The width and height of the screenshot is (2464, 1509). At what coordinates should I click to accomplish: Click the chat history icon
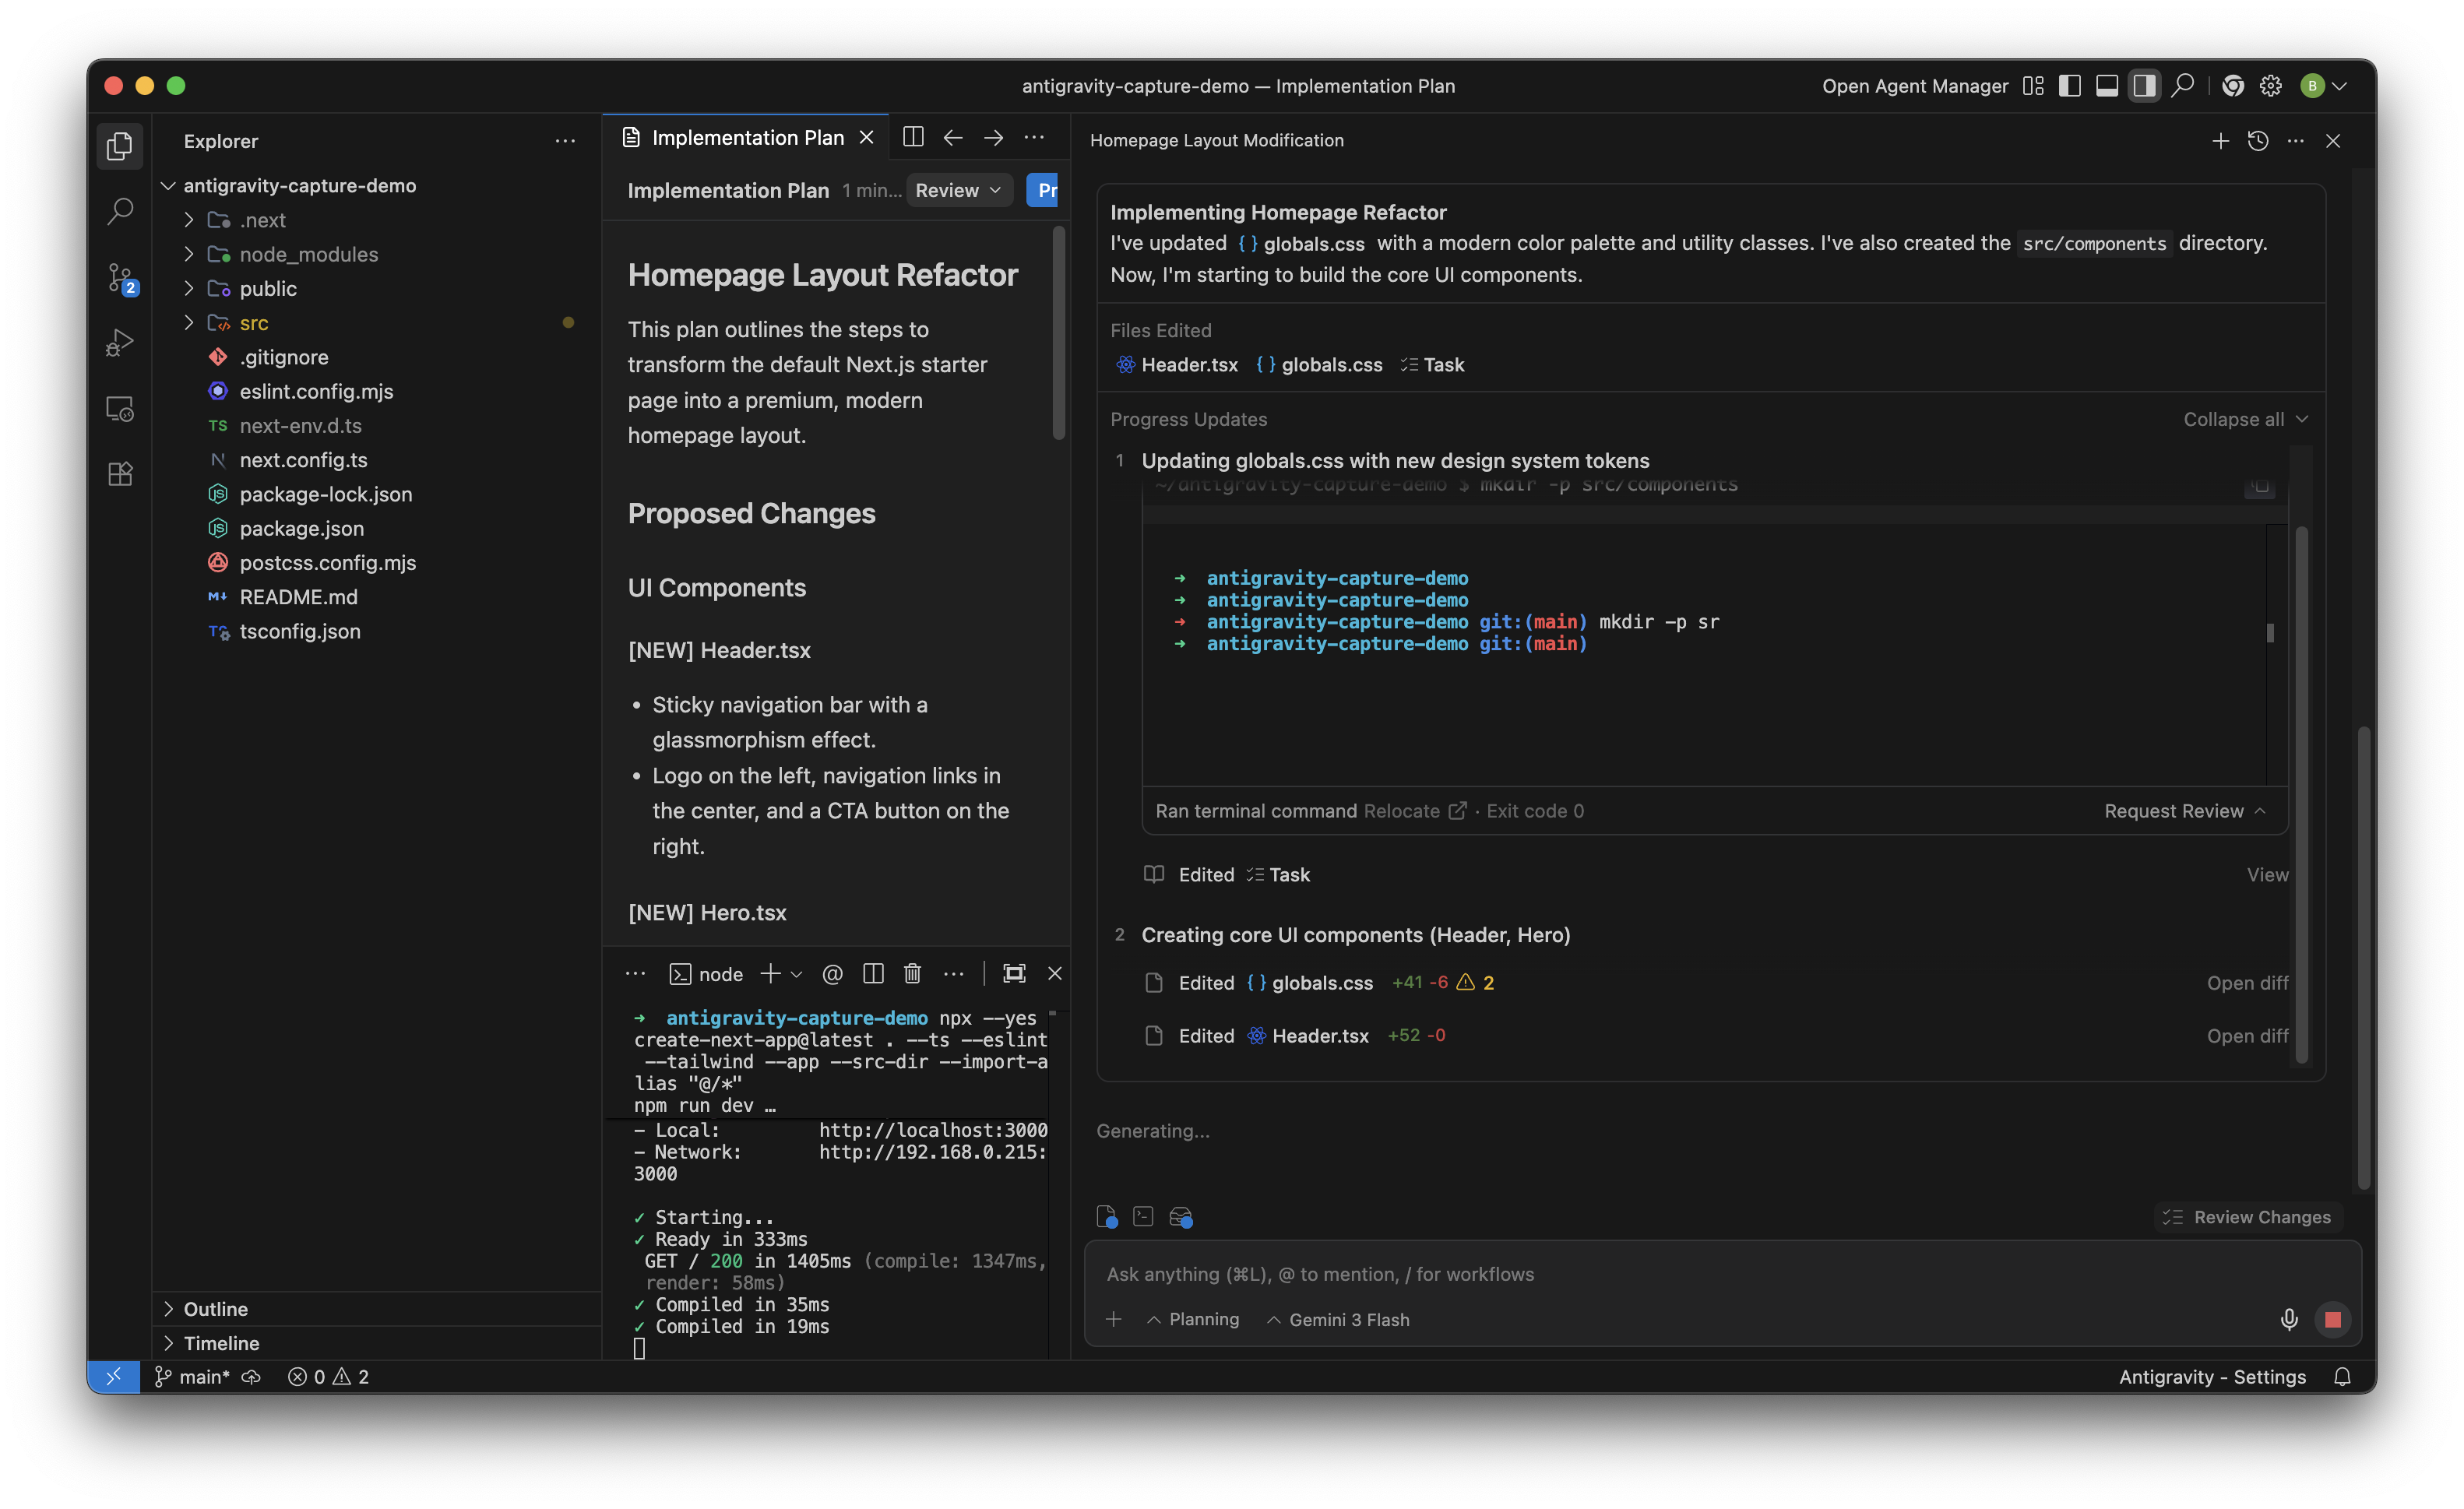click(x=2258, y=141)
